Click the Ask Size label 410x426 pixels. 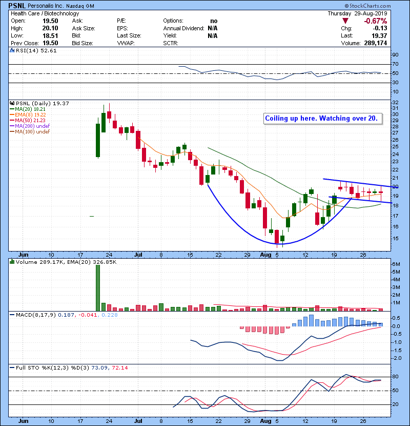click(84, 28)
